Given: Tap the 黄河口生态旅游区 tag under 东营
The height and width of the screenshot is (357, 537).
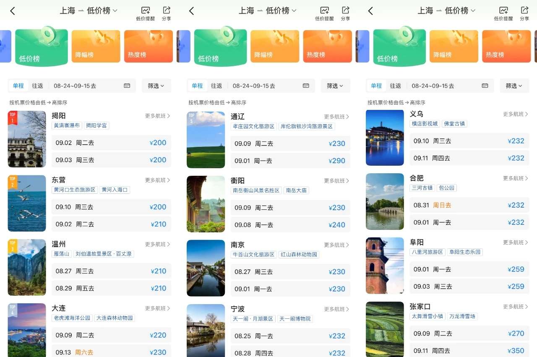Looking at the screenshot, I should (75, 190).
